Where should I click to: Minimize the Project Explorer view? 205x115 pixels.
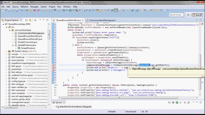click(x=44, y=20)
